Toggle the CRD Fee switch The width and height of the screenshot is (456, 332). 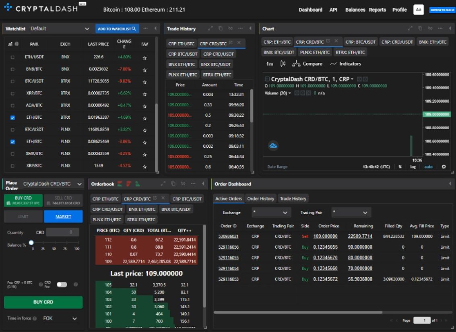62,285
